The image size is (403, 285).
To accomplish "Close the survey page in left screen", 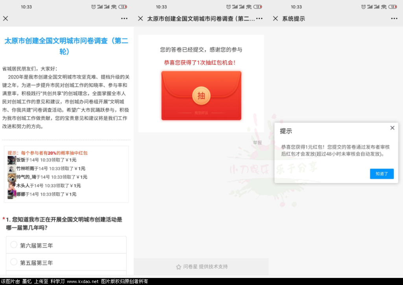I will coord(6,18).
